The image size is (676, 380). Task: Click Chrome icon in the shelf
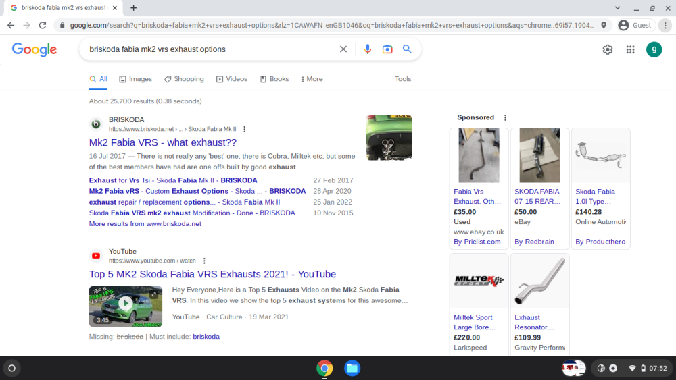(324, 369)
